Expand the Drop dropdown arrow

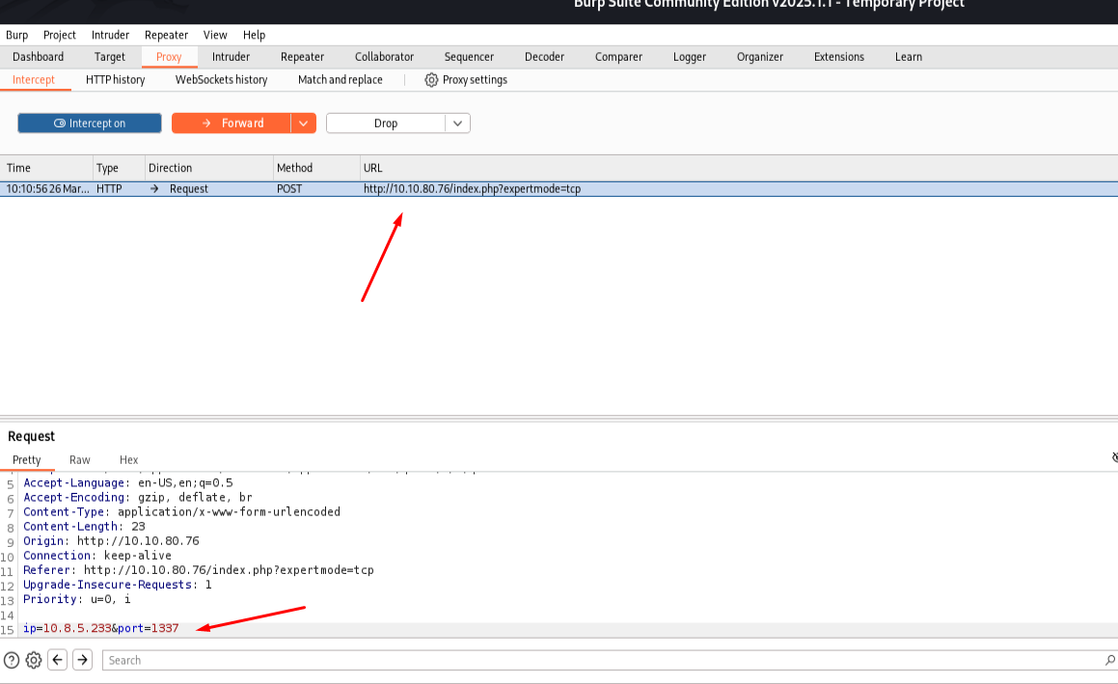click(458, 123)
